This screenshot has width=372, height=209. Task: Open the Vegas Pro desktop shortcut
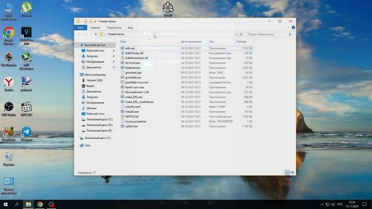26,36
